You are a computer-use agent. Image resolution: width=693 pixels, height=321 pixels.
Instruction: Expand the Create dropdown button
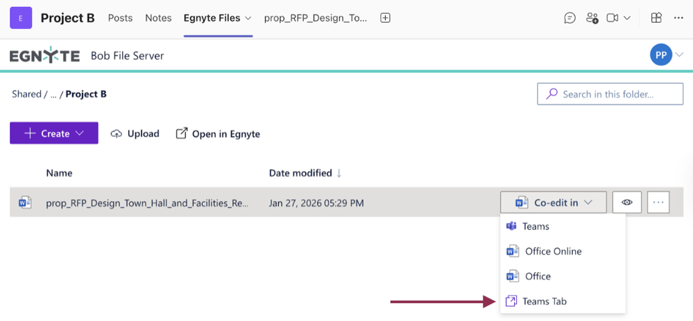click(54, 134)
